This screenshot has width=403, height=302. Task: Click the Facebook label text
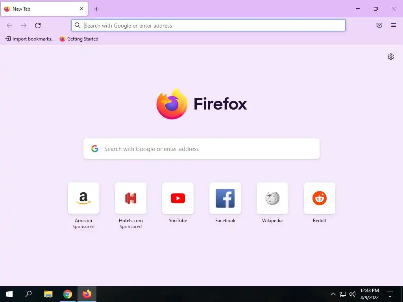coord(225,221)
